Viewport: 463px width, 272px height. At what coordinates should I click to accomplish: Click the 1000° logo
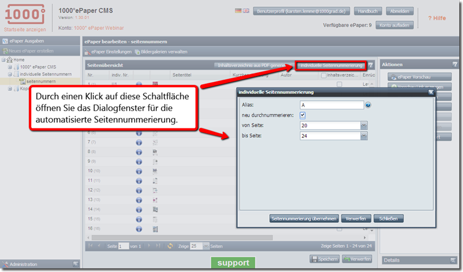[25, 15]
